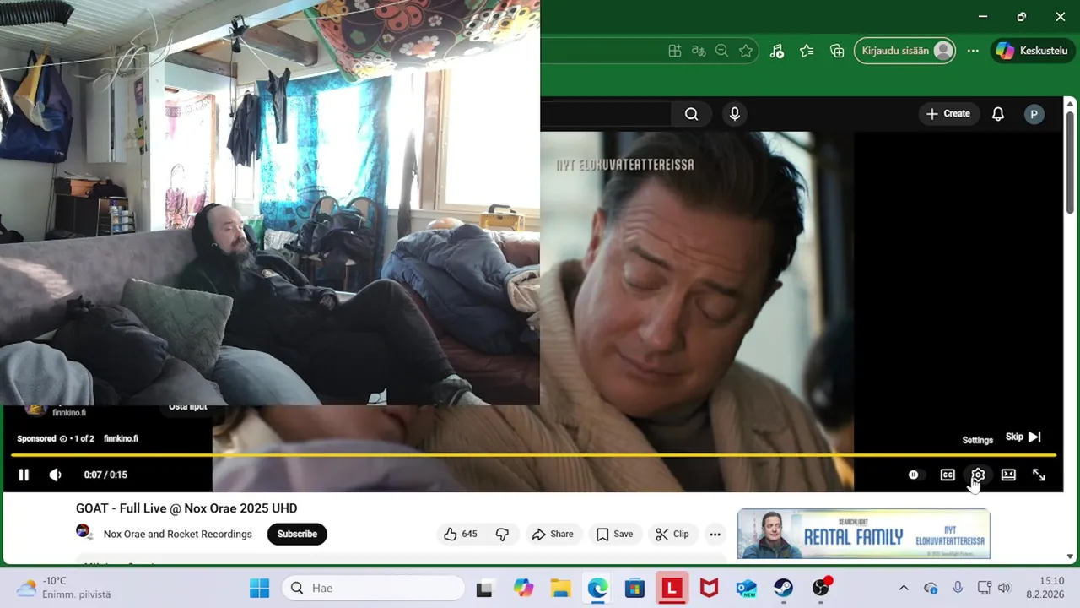Click the YouTube search magnifier button

coord(691,114)
